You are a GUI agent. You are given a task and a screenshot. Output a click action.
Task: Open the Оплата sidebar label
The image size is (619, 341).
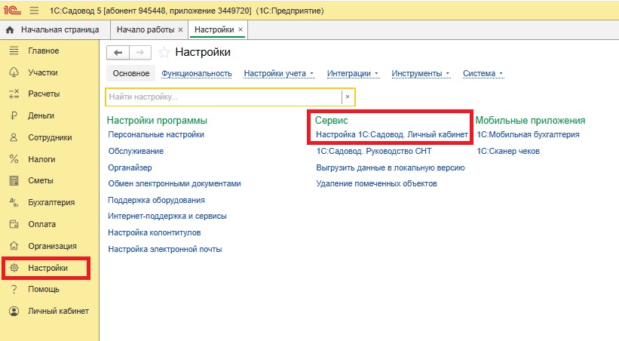[x=42, y=224]
